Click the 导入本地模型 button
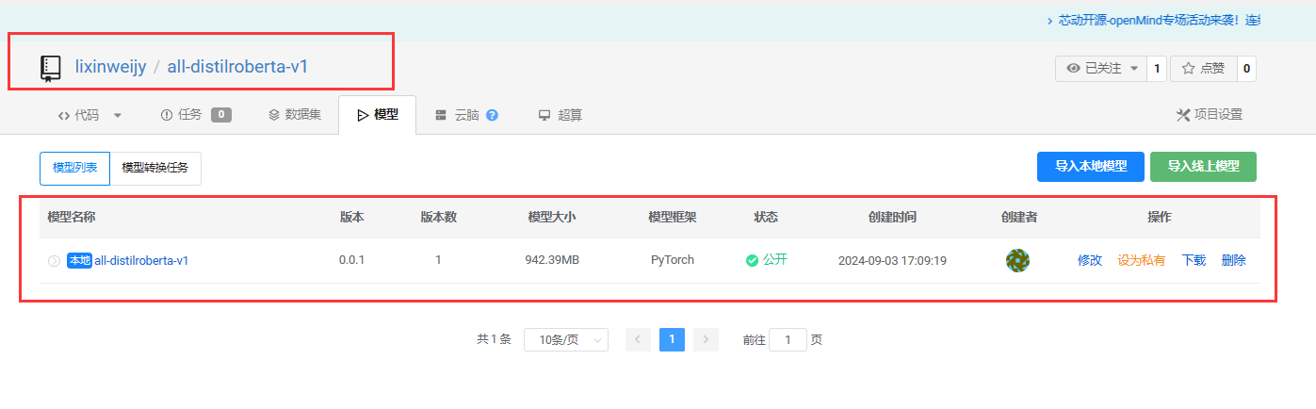 click(x=1090, y=167)
